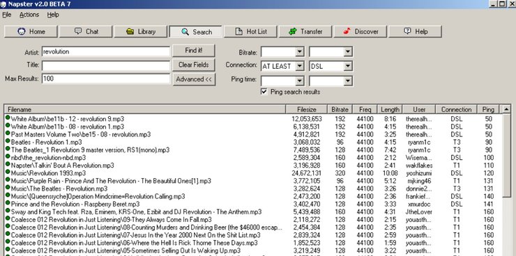Select Operation Mindcrime=Revolution Calling.mp3
This screenshot has width=516, height=256.
(98, 197)
